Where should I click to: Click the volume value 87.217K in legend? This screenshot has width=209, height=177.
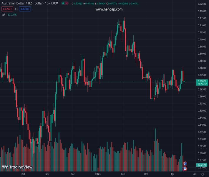click(x=12, y=14)
